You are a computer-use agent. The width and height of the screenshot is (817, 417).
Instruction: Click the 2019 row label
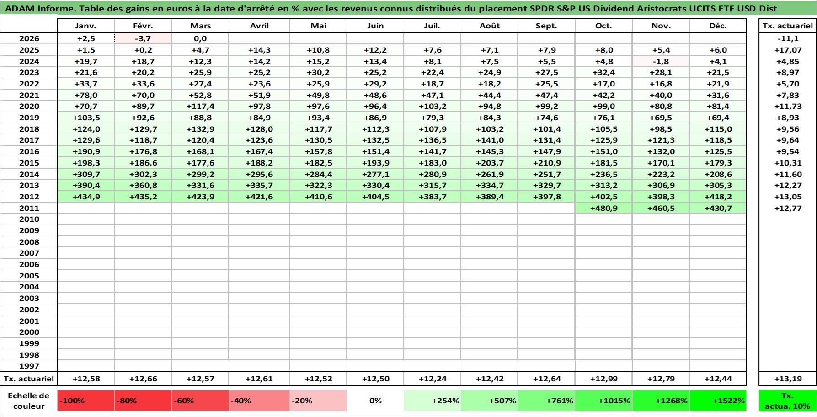tap(29, 118)
